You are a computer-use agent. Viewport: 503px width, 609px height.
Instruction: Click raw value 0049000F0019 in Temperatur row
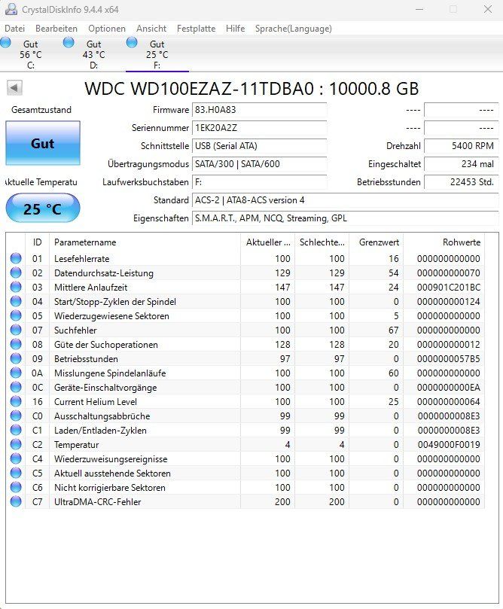tap(449, 445)
